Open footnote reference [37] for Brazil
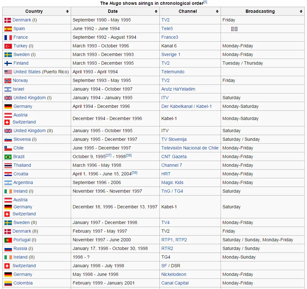 pos(109,155)
